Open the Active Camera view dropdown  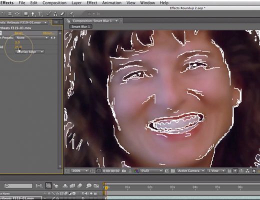(x=191, y=171)
